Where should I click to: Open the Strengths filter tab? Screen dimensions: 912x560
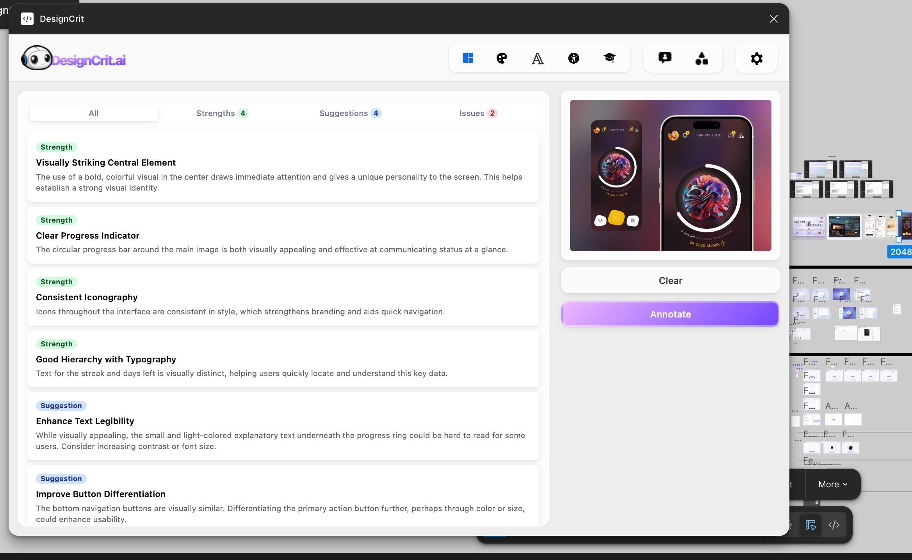pos(221,113)
